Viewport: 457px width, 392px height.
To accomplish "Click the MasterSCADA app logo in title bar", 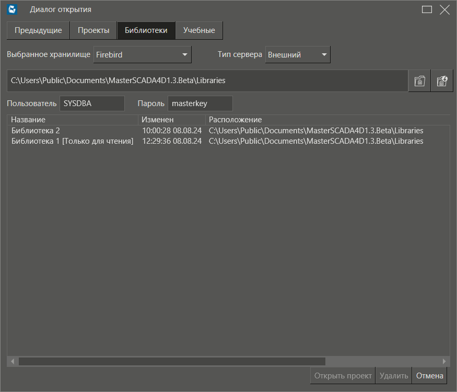I will [x=12, y=9].
